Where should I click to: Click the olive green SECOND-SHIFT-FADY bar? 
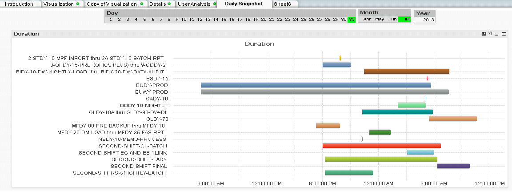381,159
